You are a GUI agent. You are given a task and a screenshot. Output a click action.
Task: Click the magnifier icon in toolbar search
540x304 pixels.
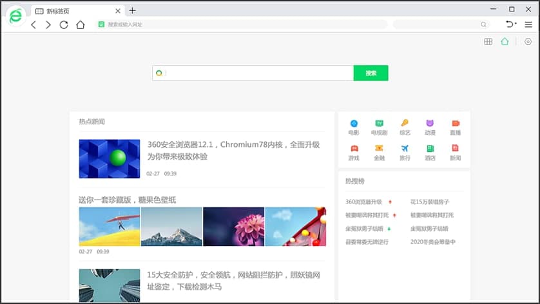point(483,24)
